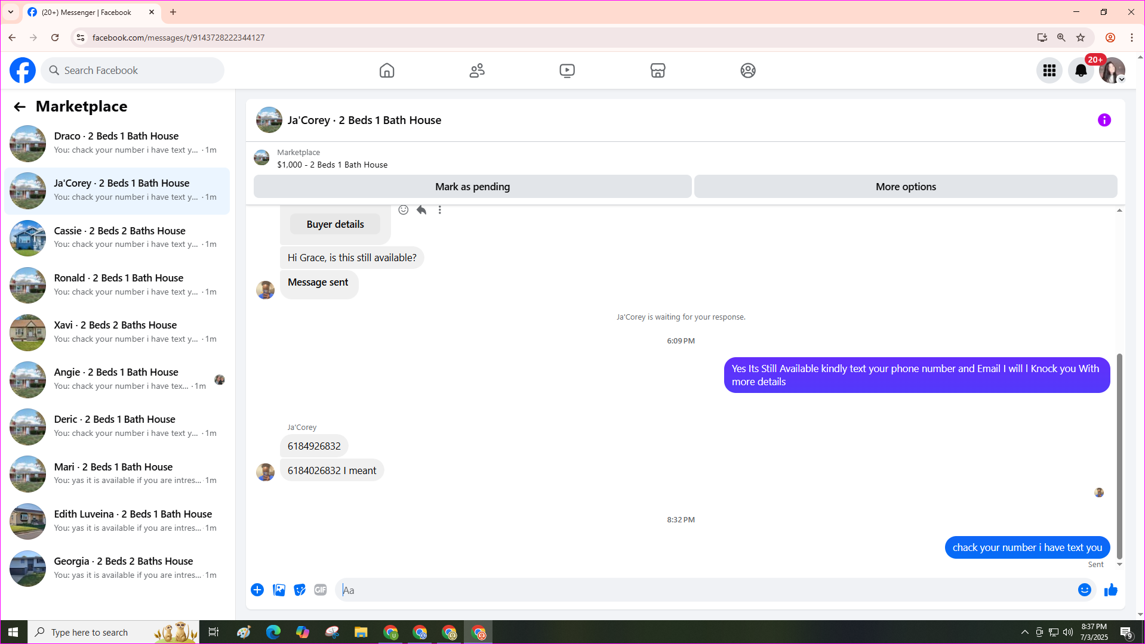Open Ronald 2 Beds 1 Bath conversation

click(x=117, y=285)
